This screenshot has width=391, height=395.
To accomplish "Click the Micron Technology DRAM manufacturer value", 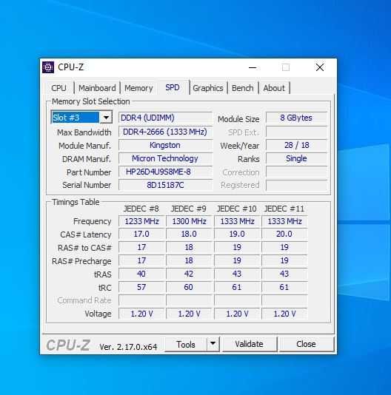I will point(165,158).
